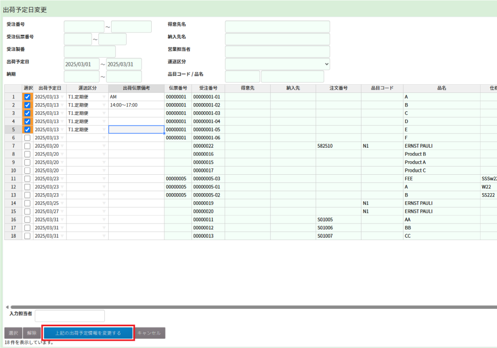Click the S01006 order number cell
The image size is (497, 348).
tap(338, 228)
